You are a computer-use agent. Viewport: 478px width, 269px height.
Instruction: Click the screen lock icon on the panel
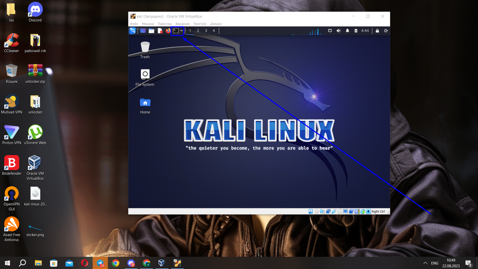377,31
